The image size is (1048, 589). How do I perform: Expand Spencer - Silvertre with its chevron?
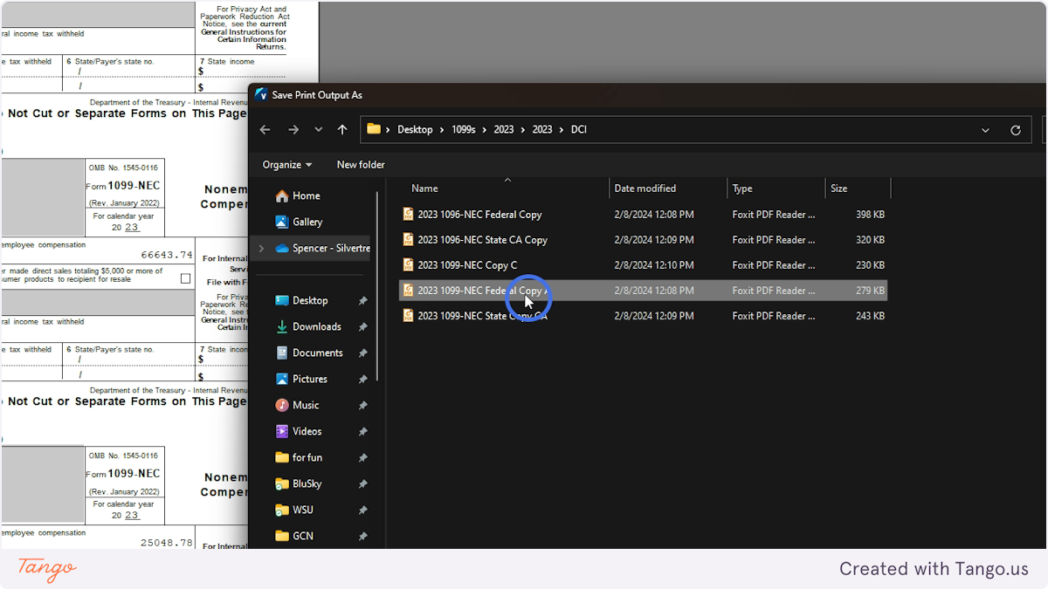(259, 248)
